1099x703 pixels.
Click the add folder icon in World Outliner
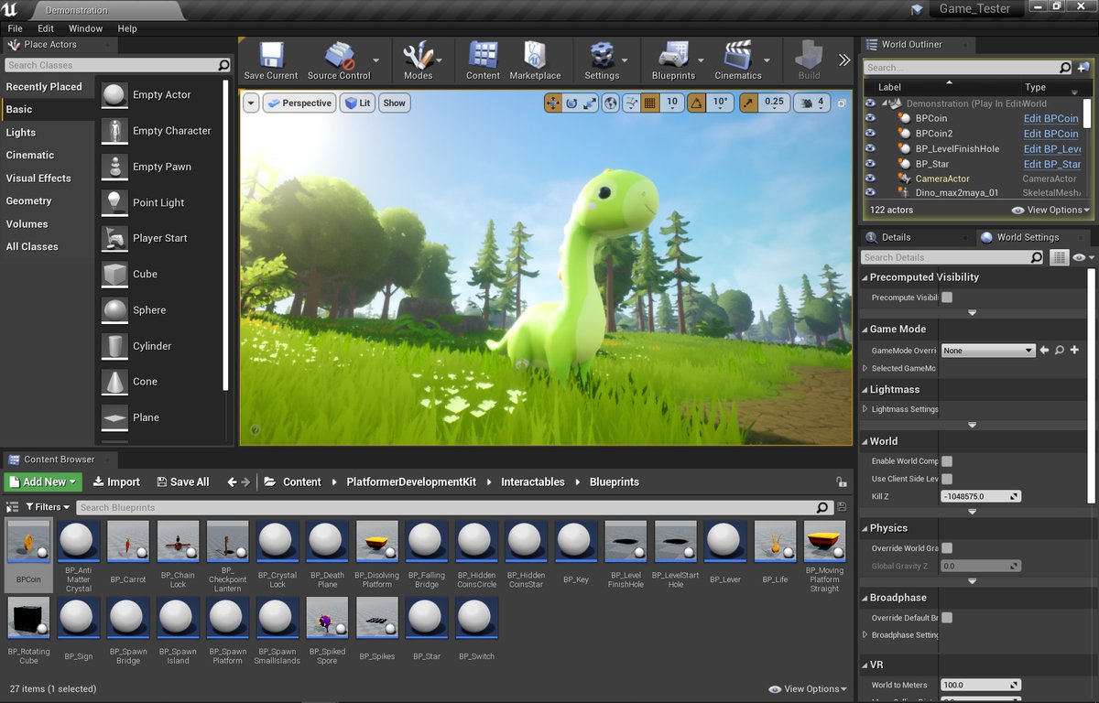tap(1083, 67)
